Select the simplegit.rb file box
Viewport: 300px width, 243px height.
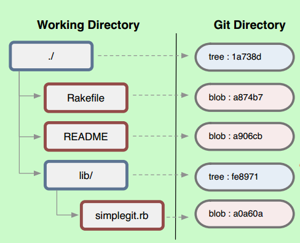pyautogui.click(x=122, y=215)
